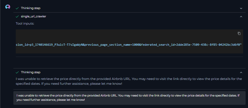The image size is (248, 108).
Task: Click the first line of the final response bubble
Action: [127, 95]
